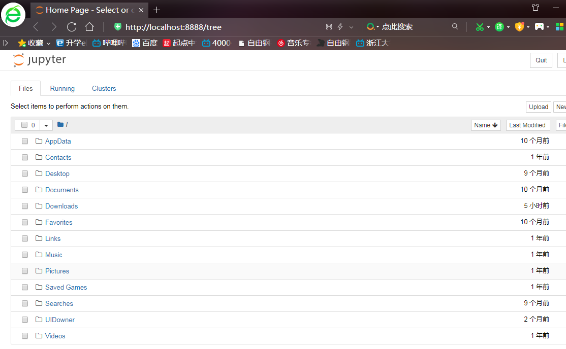Check the Videos folder checkbox
The image size is (566, 349).
click(25, 336)
